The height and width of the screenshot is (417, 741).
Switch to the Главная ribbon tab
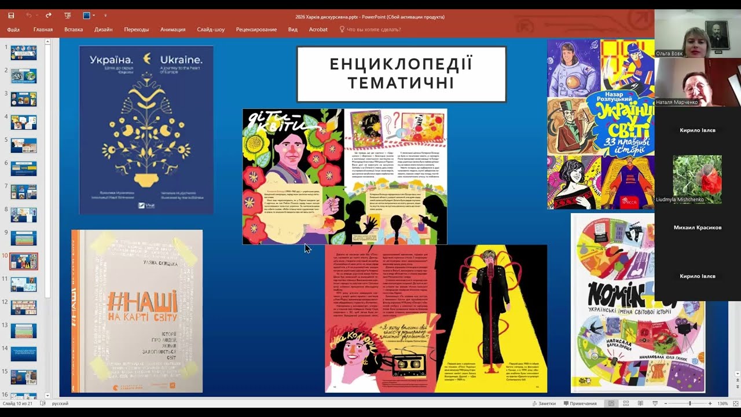click(43, 30)
